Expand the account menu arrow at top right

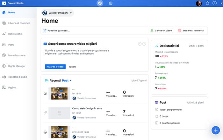pos(221,3)
